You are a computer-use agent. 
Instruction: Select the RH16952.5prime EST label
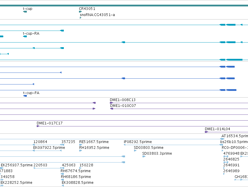(94, 148)
